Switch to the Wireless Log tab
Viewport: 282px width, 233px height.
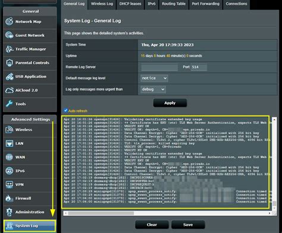click(x=102, y=4)
